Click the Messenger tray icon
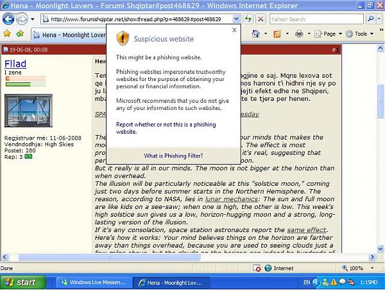The width and height of the screenshot is (385, 290). coord(325,282)
